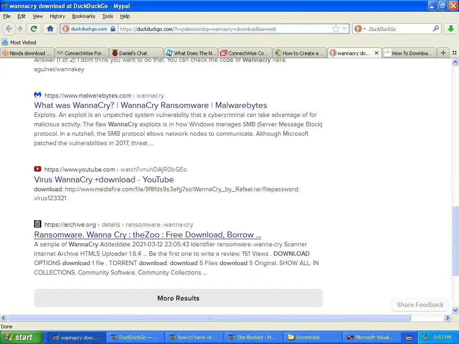Screen dimensions: 459x344
Task: Click the horizontal scrollbar left arrow
Action: 4,318
